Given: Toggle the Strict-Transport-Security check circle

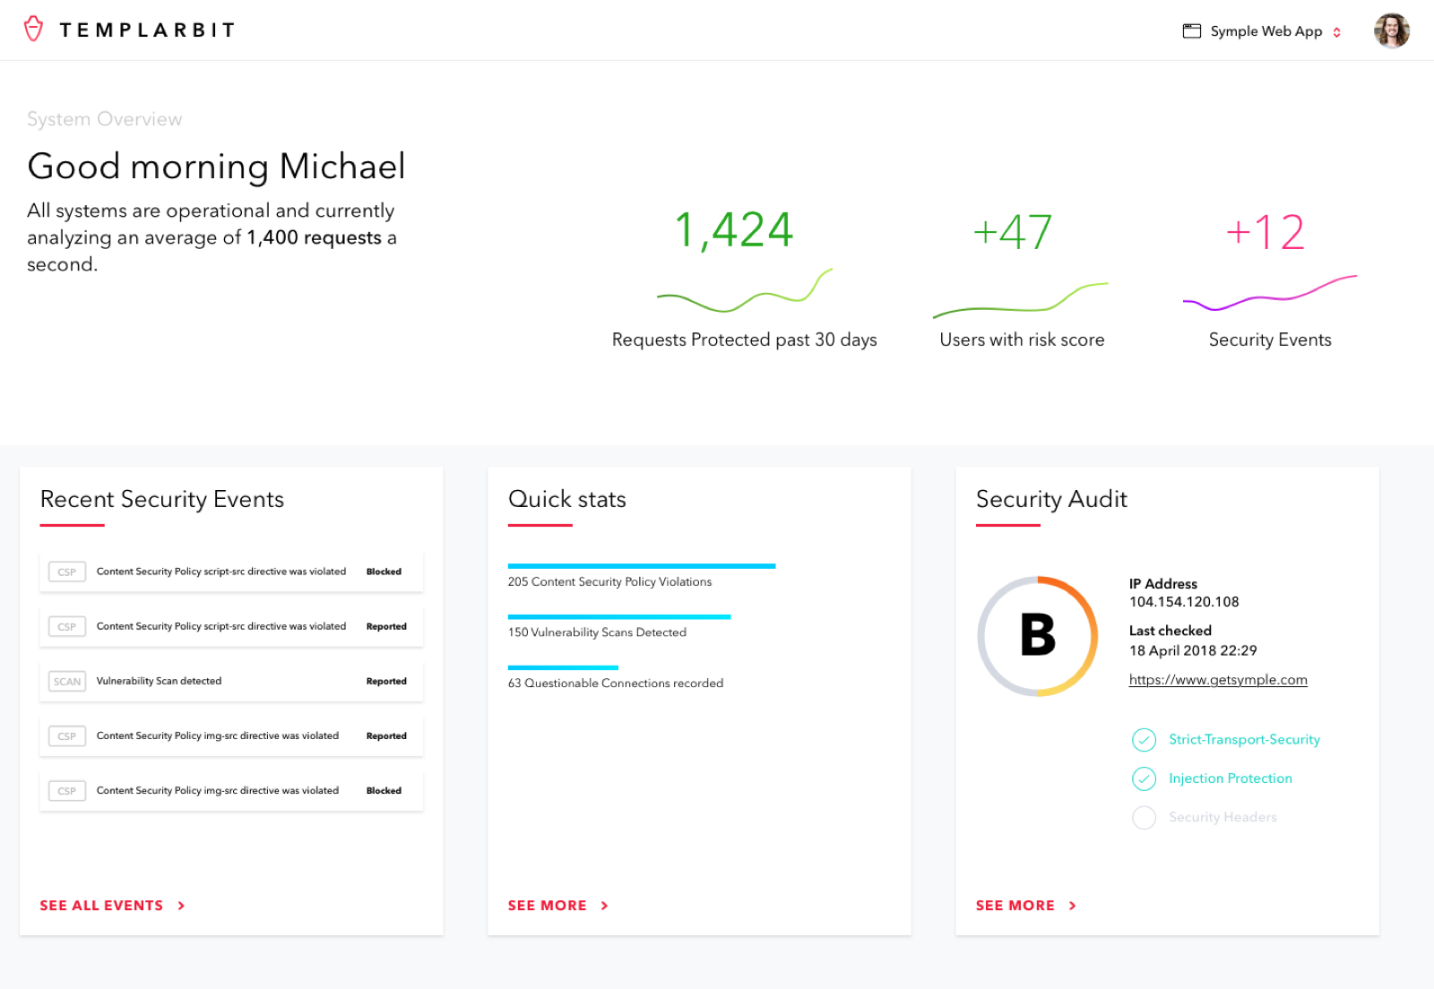Looking at the screenshot, I should pyautogui.click(x=1144, y=740).
